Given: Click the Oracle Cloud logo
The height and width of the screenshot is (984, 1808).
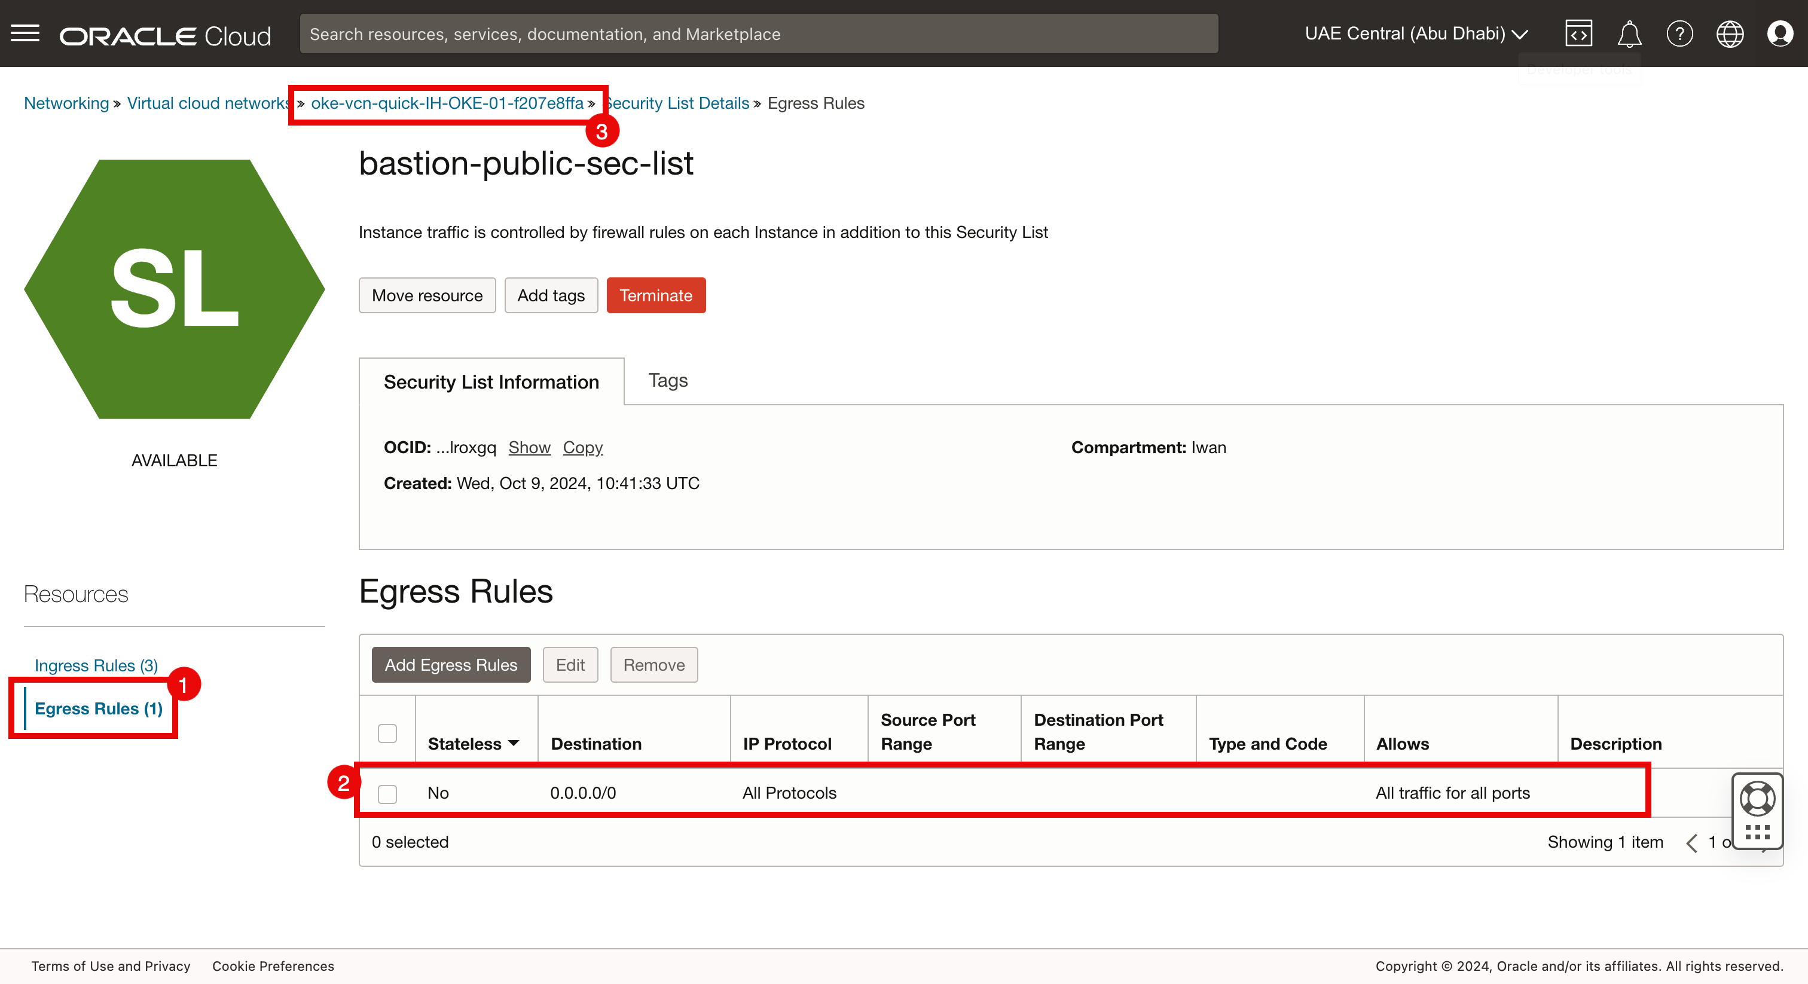Looking at the screenshot, I should click(x=165, y=35).
